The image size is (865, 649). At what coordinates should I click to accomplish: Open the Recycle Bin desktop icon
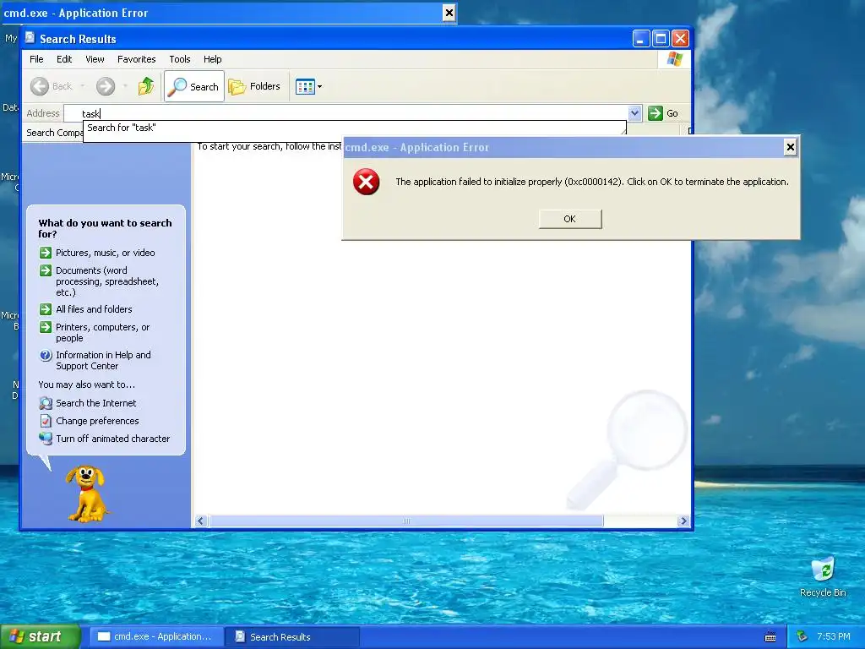click(x=823, y=577)
